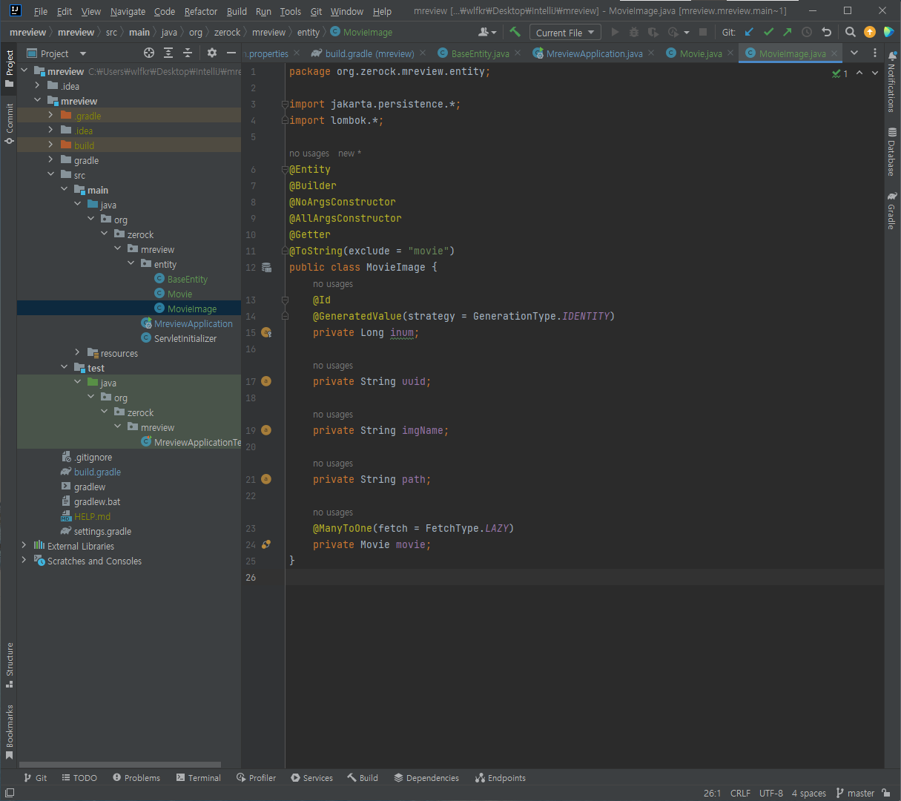Fold the MovieImage import block

pyautogui.click(x=285, y=105)
